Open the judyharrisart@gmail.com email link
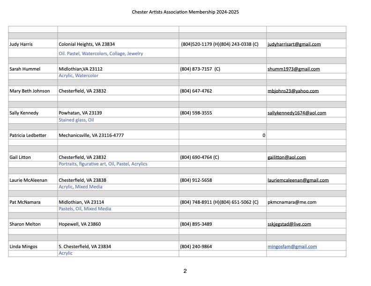The width and height of the screenshot is (371, 286). pyautogui.click(x=294, y=44)
